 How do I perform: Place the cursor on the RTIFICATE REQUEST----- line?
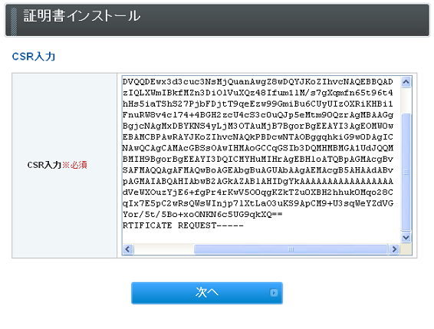pos(183,225)
